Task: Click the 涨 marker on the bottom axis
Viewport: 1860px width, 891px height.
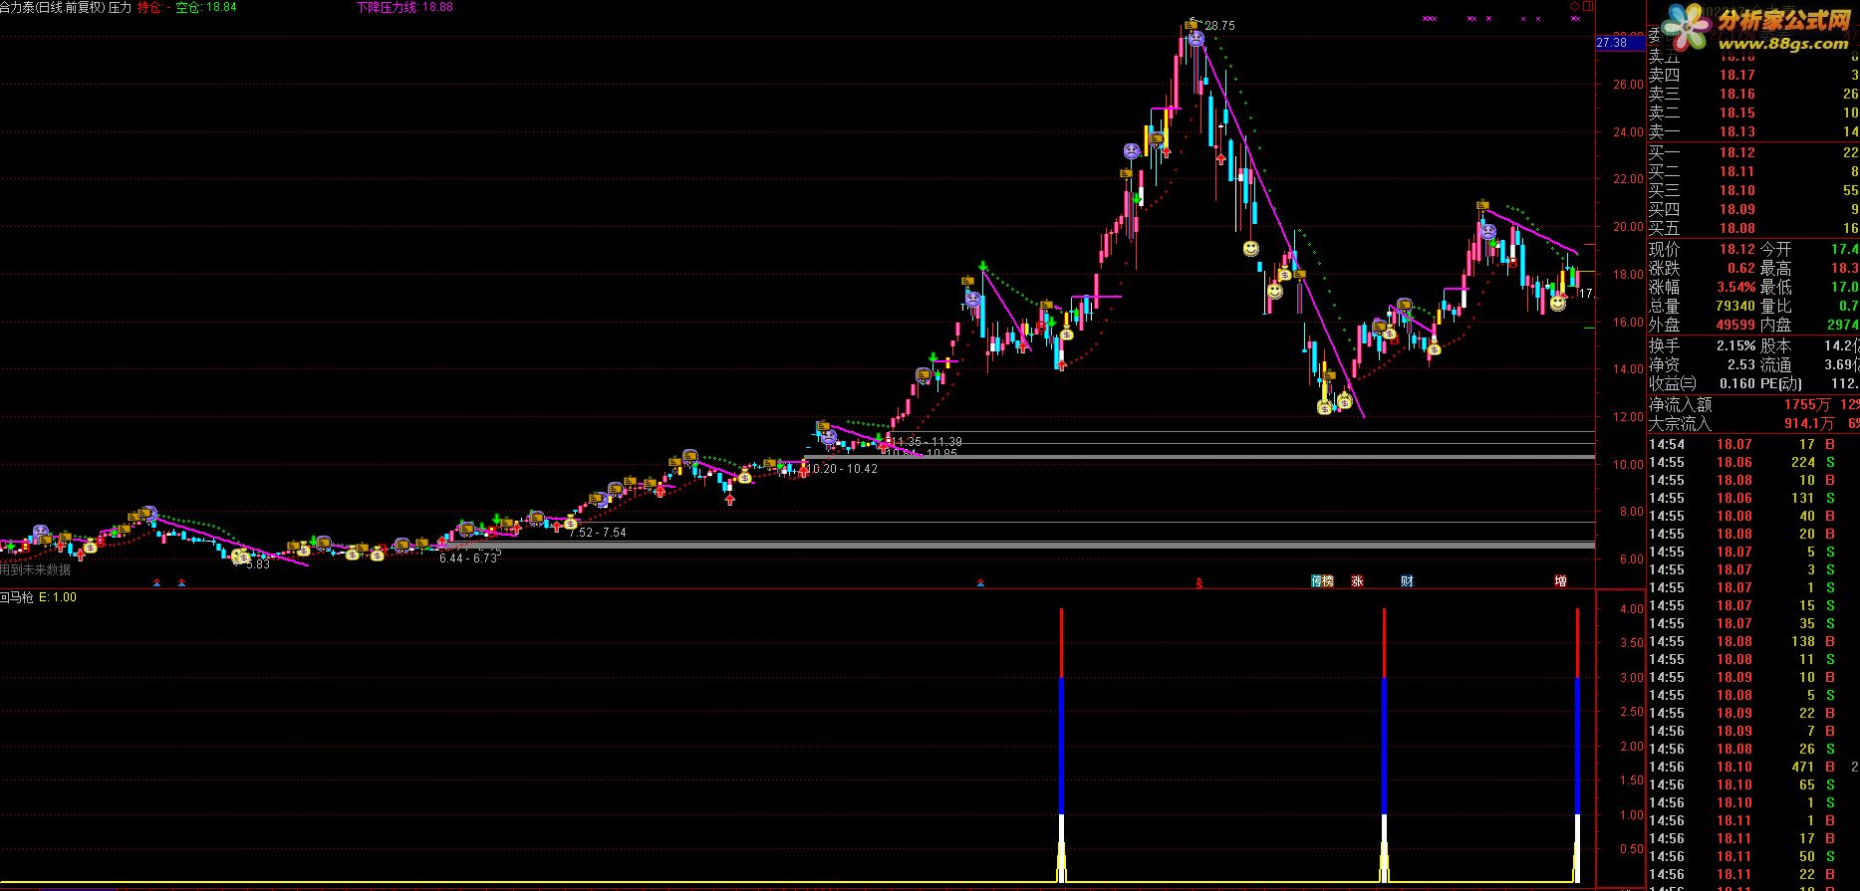Action: tap(1357, 581)
